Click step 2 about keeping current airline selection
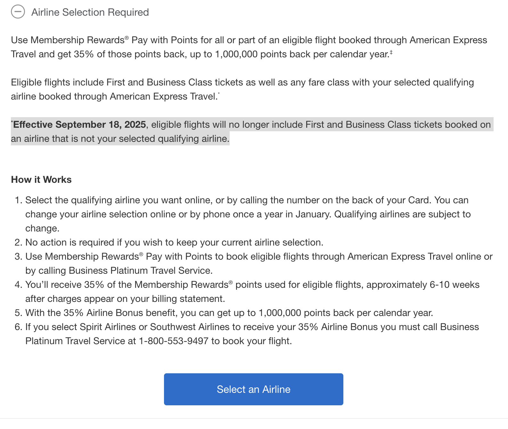This screenshot has height=429, width=508. (x=174, y=242)
